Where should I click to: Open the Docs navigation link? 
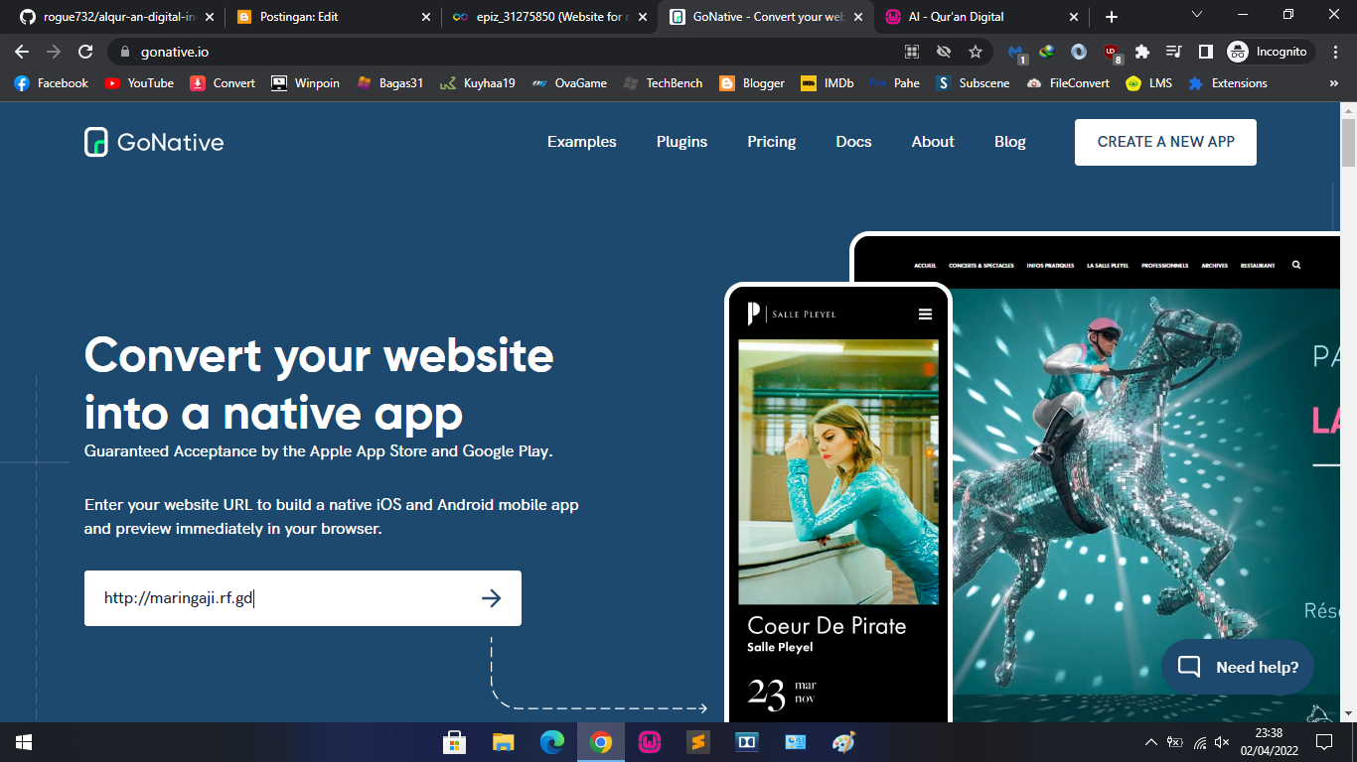(853, 142)
